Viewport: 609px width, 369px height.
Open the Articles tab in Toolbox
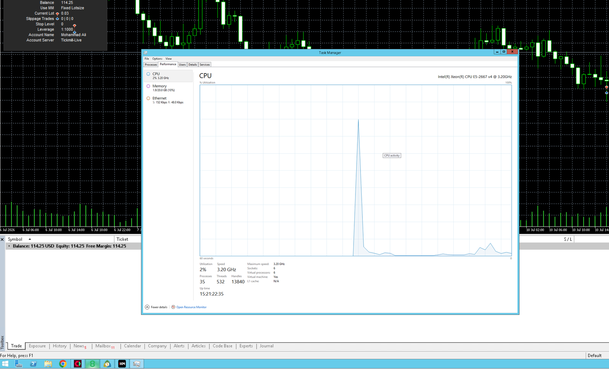tap(198, 346)
